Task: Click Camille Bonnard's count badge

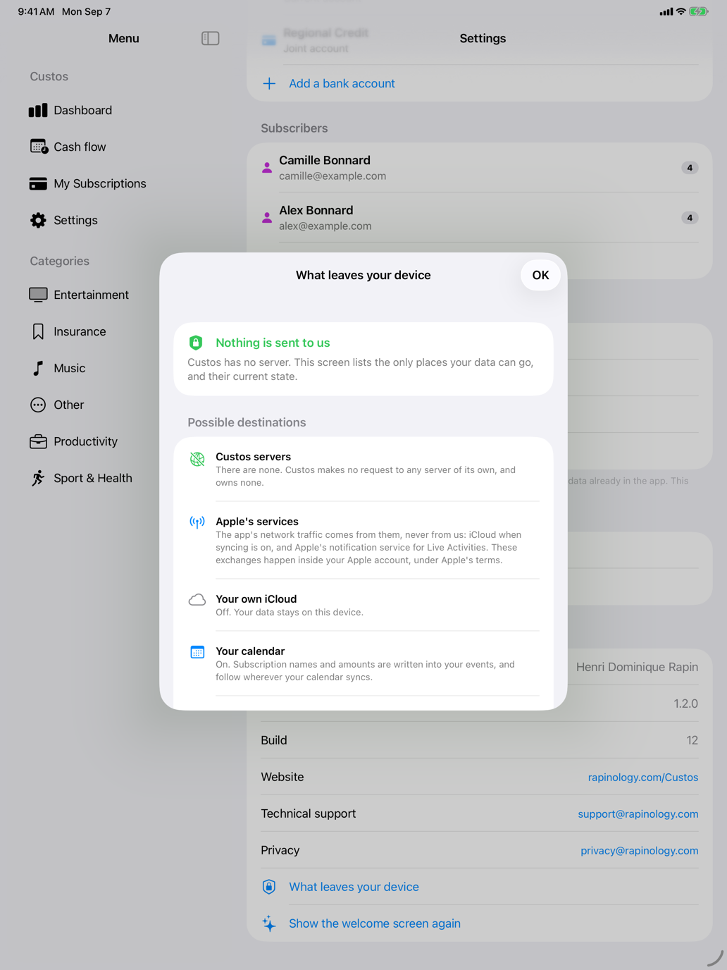Action: pyautogui.click(x=690, y=168)
